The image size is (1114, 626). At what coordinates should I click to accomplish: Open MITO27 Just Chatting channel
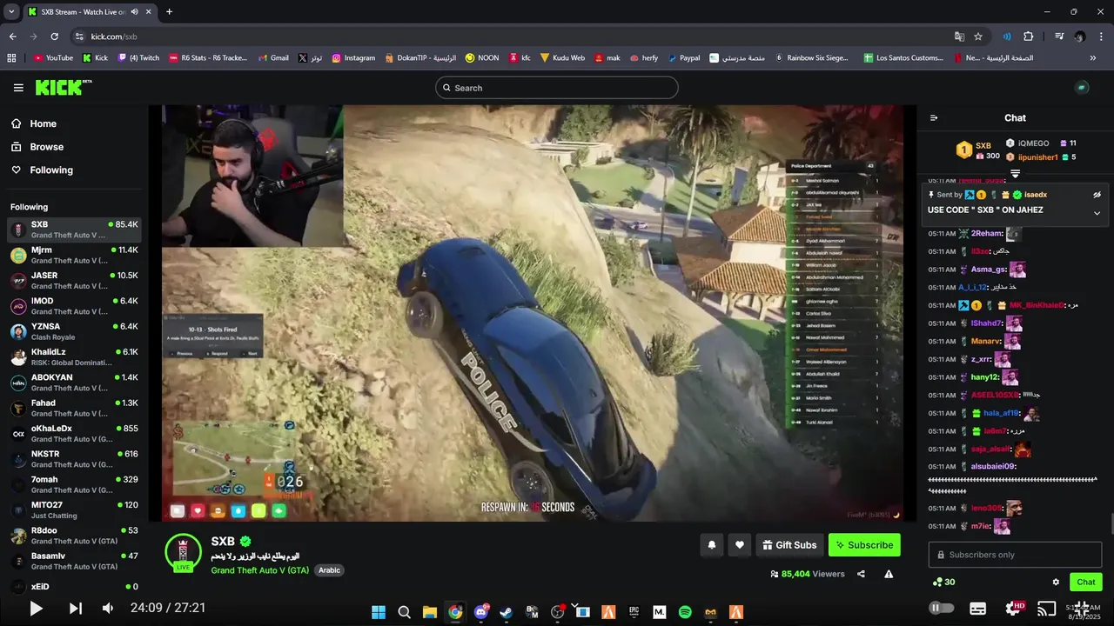coord(74,510)
